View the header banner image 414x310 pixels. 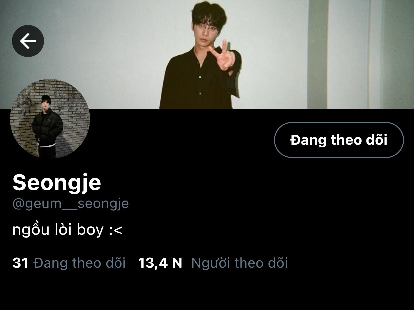click(207, 55)
